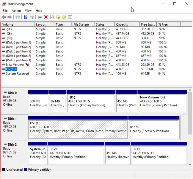
Task: Click the Properties checkmark page toolbar icon
Action: (52, 17)
